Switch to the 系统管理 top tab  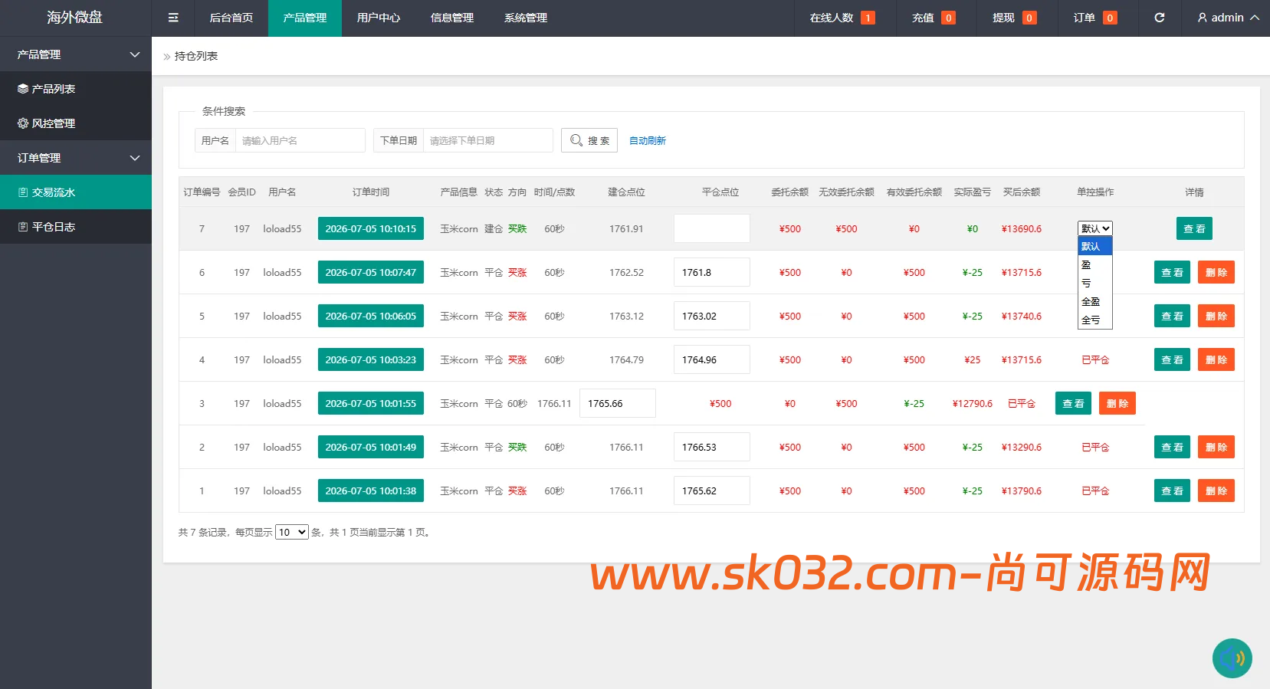(x=526, y=18)
